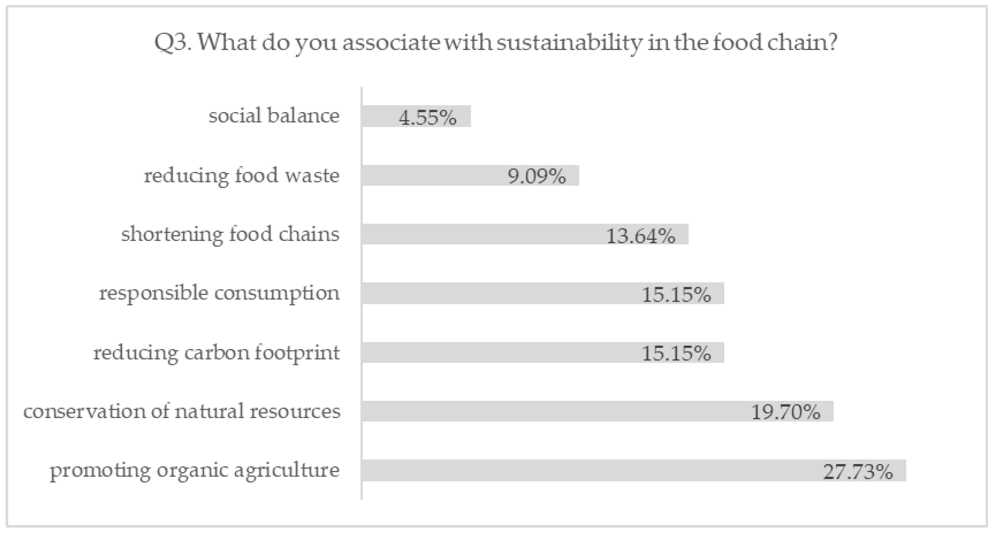Select the 'responsible consumption' label
This screenshot has height=536, width=997.
(219, 293)
